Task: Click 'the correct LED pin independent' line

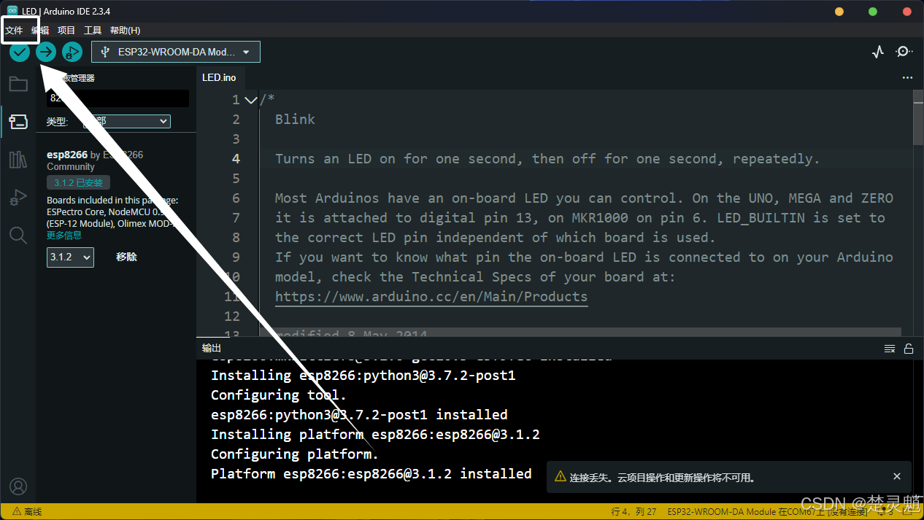Action: tap(496, 238)
